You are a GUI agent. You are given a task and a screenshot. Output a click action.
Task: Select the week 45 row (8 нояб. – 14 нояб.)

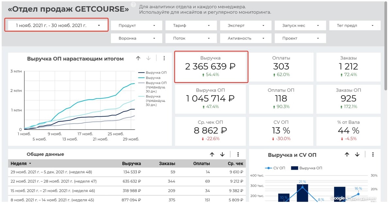pyautogui.click(x=127, y=199)
